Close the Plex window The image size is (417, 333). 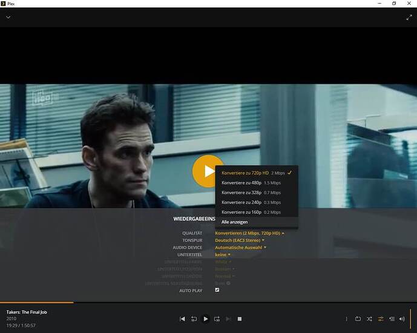tap(409, 4)
